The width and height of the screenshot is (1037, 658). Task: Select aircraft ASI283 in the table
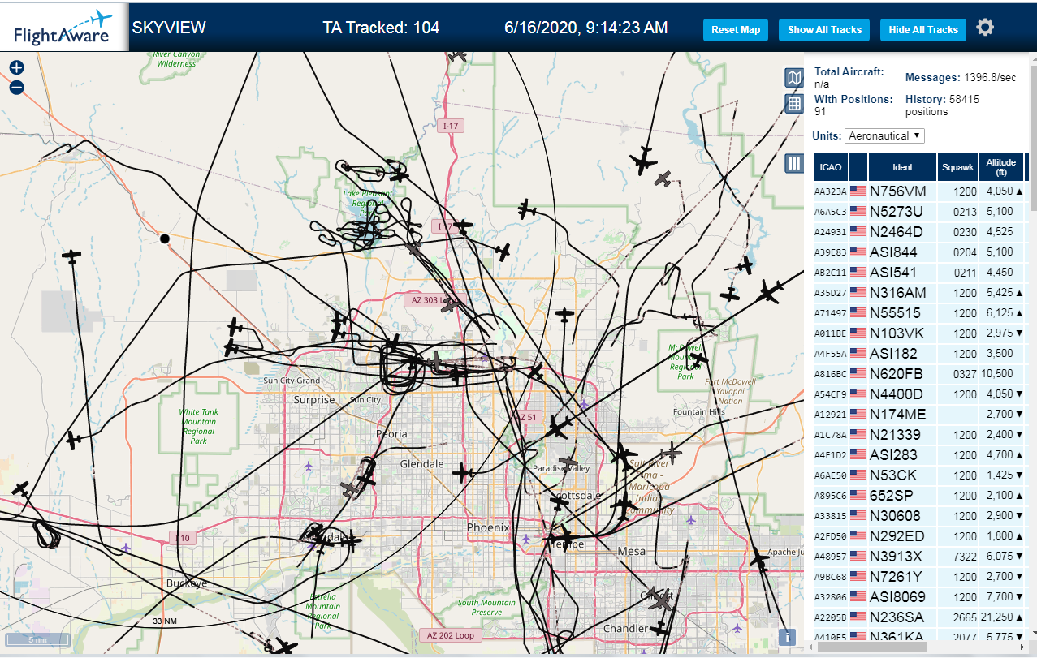click(x=893, y=455)
